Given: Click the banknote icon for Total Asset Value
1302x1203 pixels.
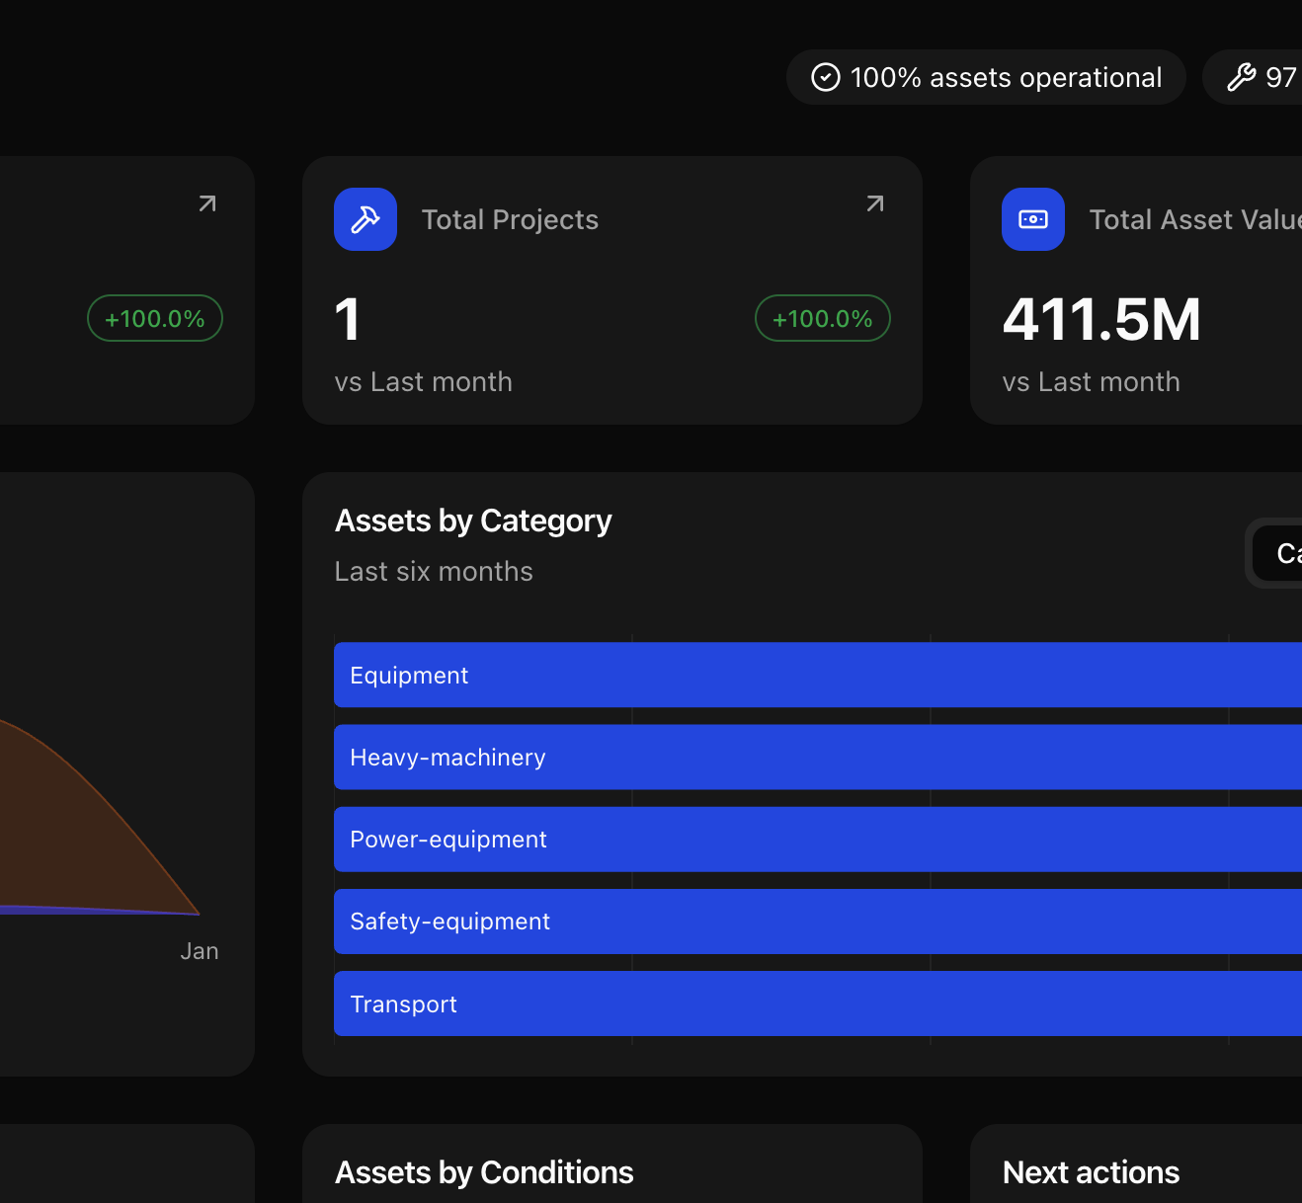Looking at the screenshot, I should click(1033, 219).
